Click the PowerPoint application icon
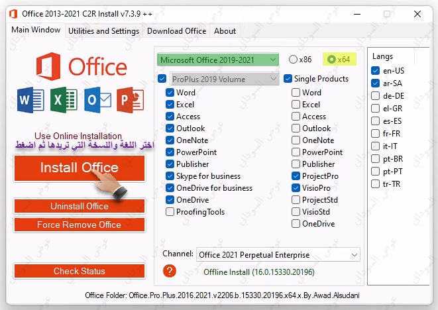 (130, 100)
